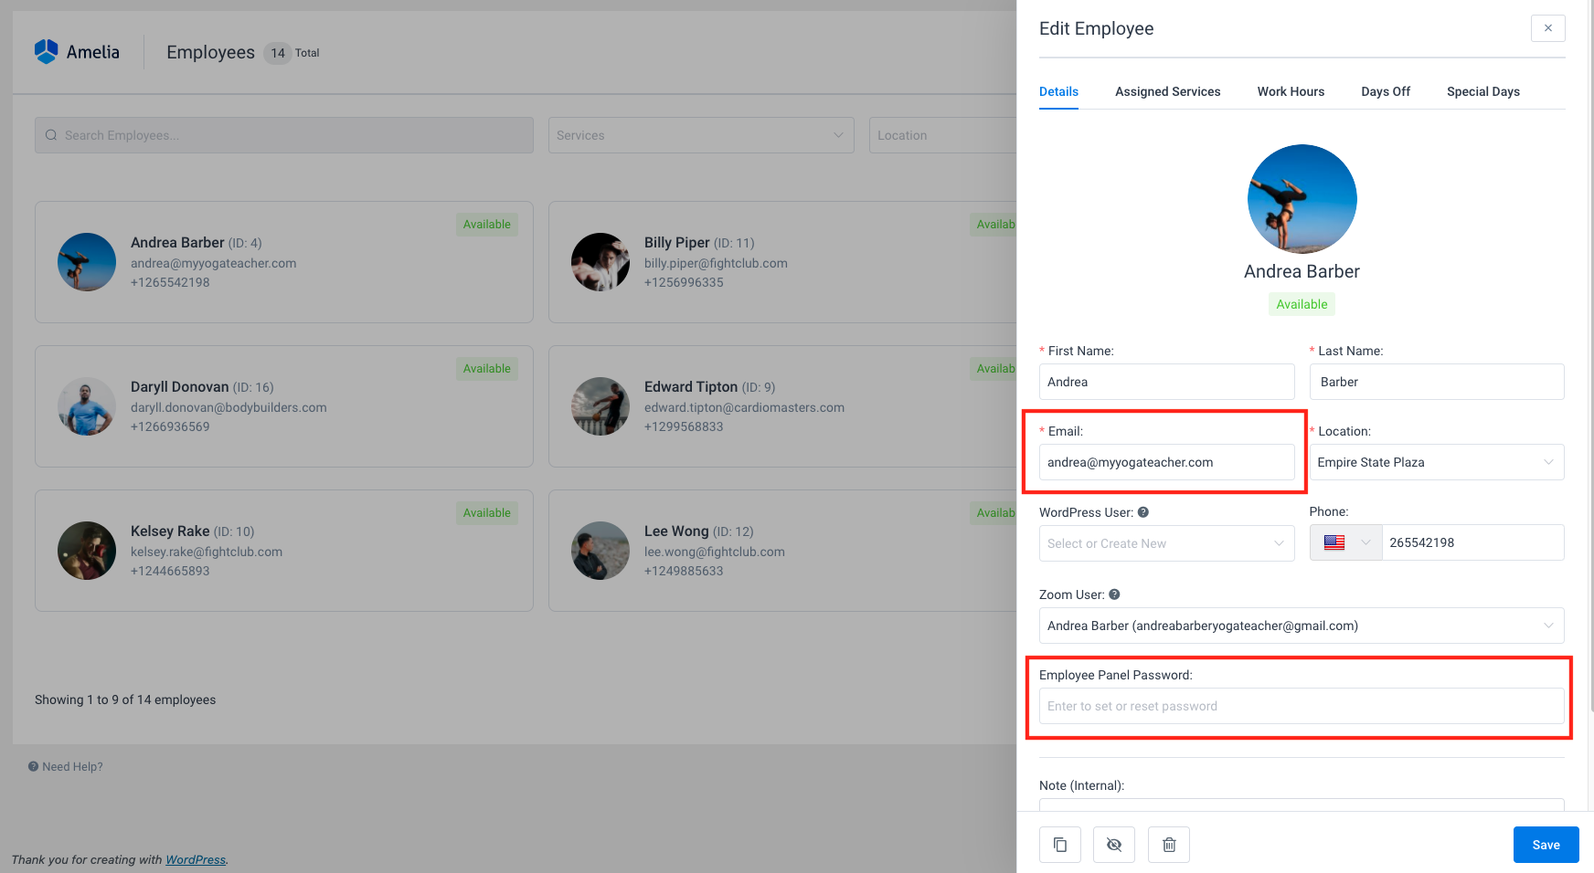Switch to the Work Hours tab
This screenshot has width=1594, height=873.
point(1290,91)
